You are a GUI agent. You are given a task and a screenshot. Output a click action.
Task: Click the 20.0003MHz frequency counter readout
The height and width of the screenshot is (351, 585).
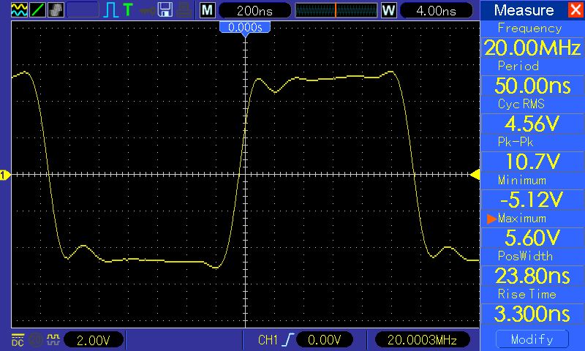(x=422, y=340)
